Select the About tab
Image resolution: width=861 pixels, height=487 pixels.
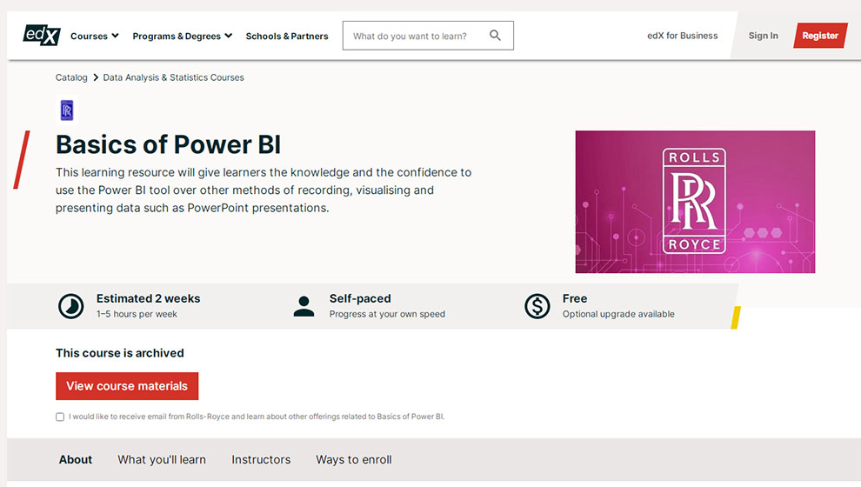coord(76,459)
